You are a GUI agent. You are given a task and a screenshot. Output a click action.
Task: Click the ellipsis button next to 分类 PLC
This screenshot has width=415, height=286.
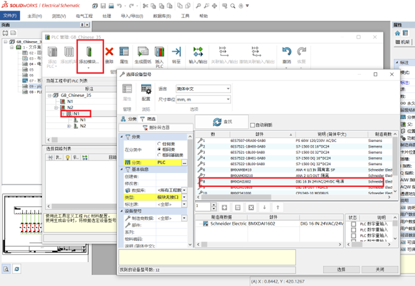tap(184, 162)
